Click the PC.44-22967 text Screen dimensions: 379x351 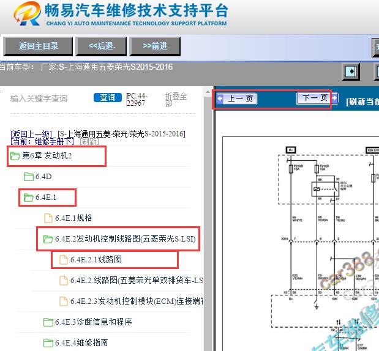point(137,99)
